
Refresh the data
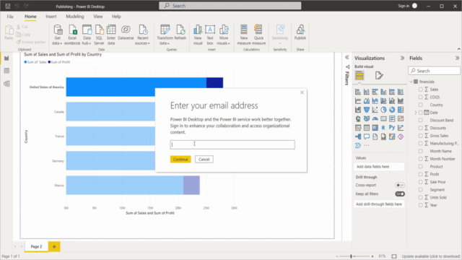[x=180, y=32]
